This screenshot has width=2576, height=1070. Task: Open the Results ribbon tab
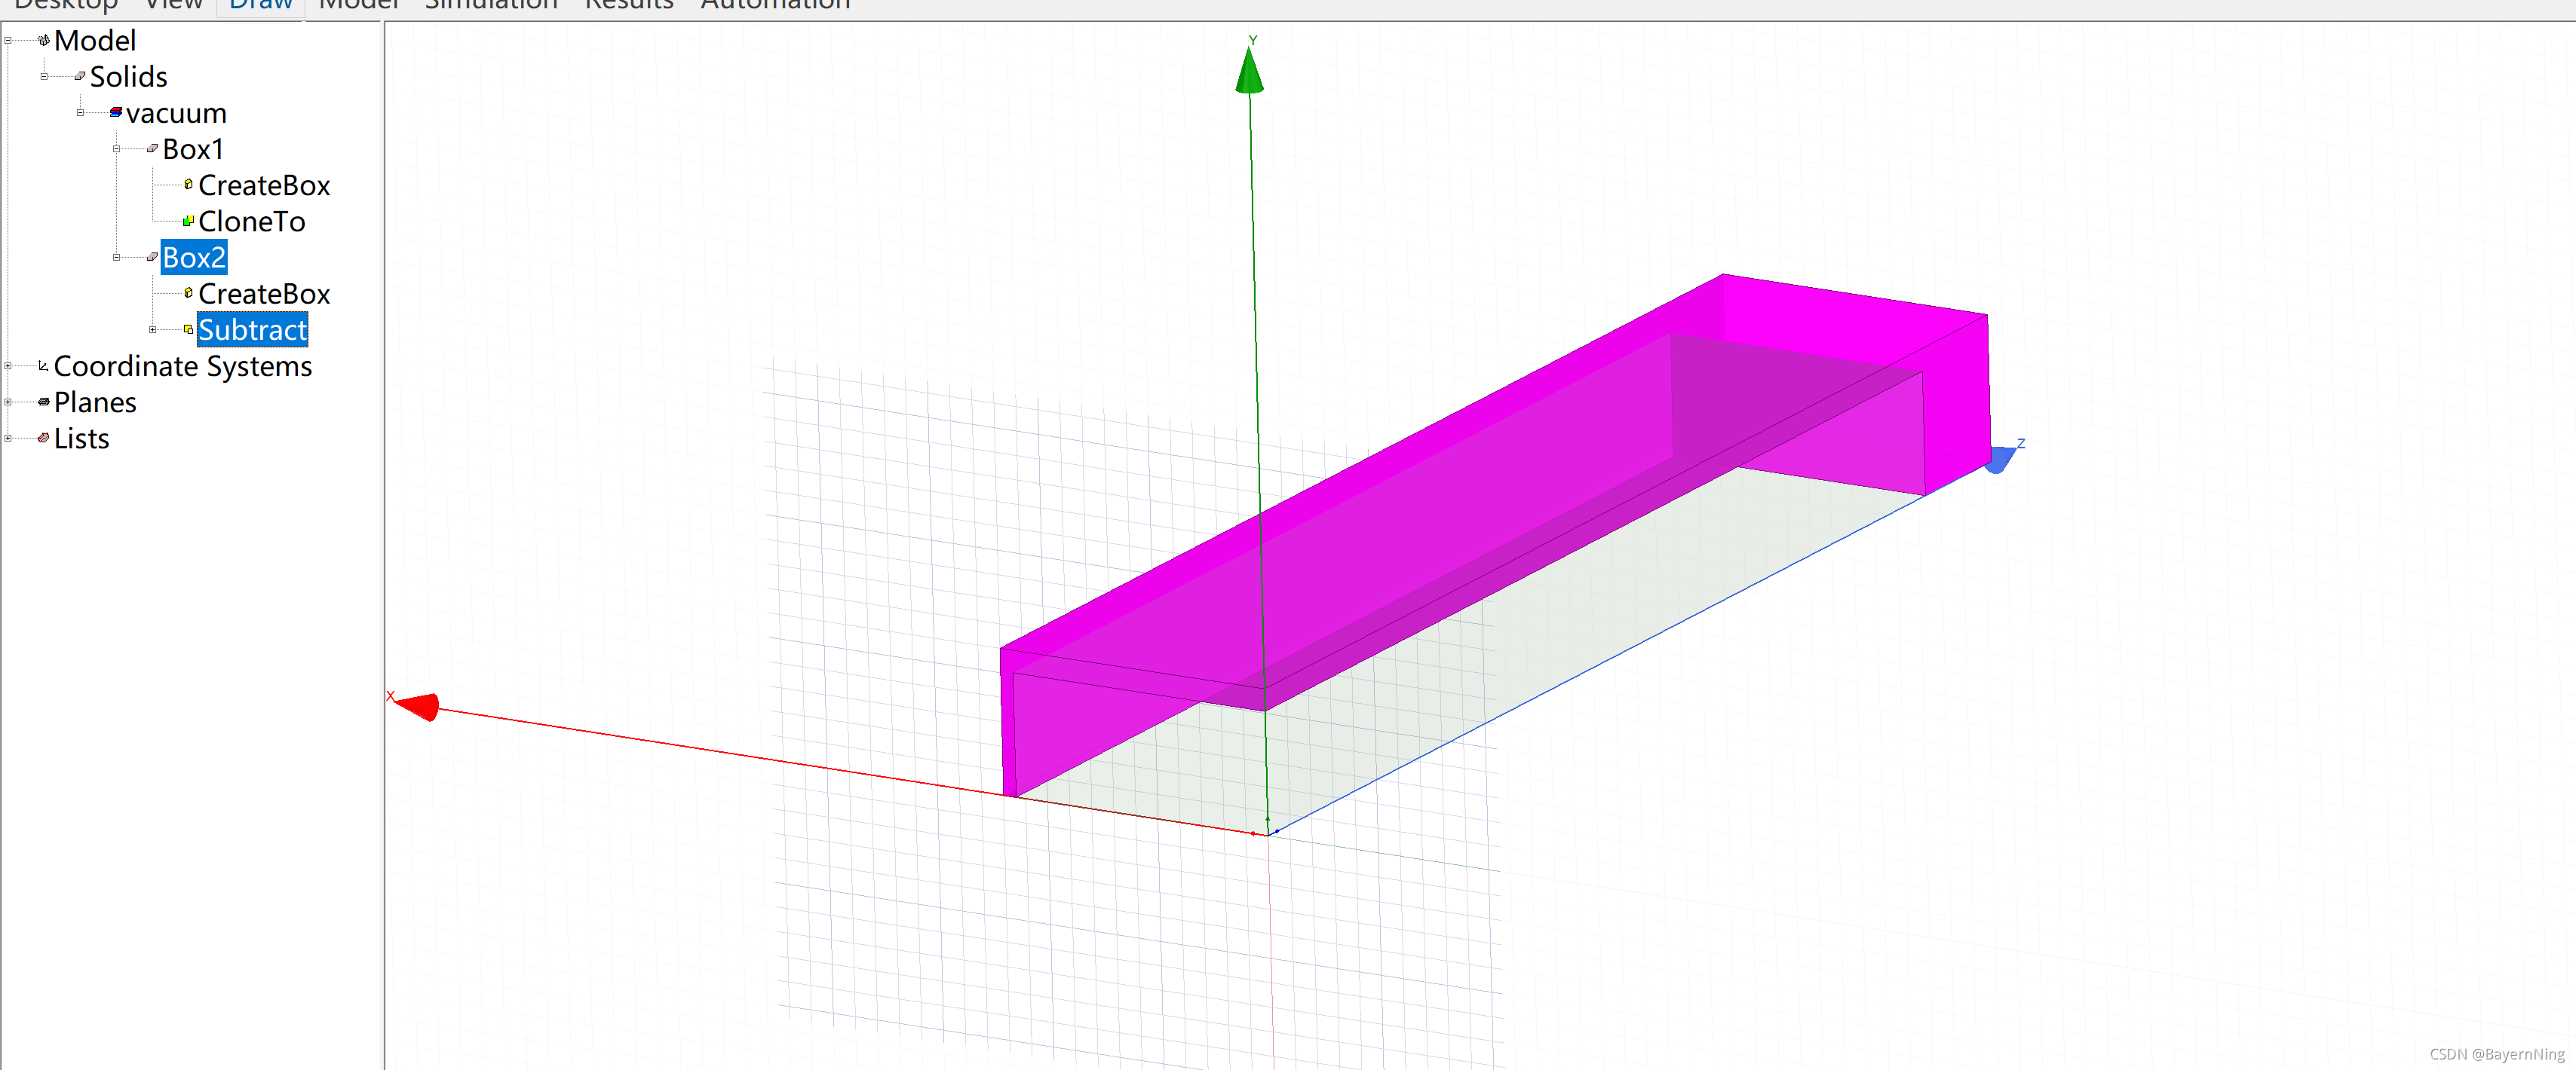click(x=629, y=5)
